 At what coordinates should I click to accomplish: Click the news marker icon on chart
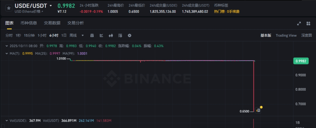258,111
